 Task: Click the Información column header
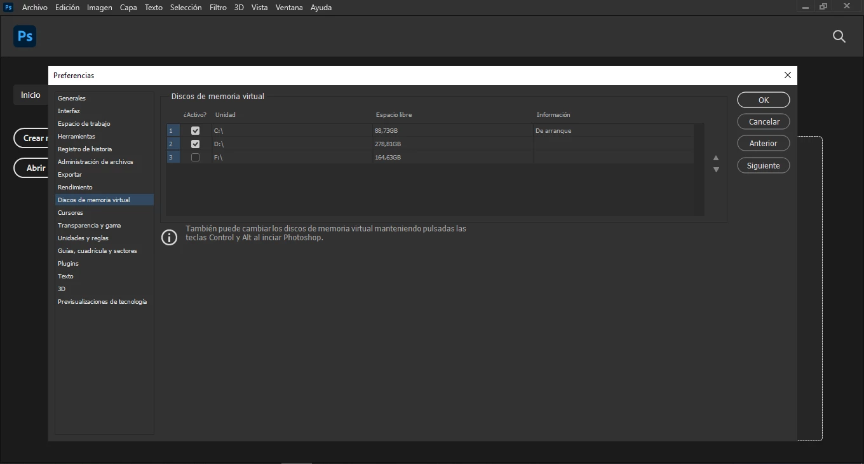click(x=553, y=115)
